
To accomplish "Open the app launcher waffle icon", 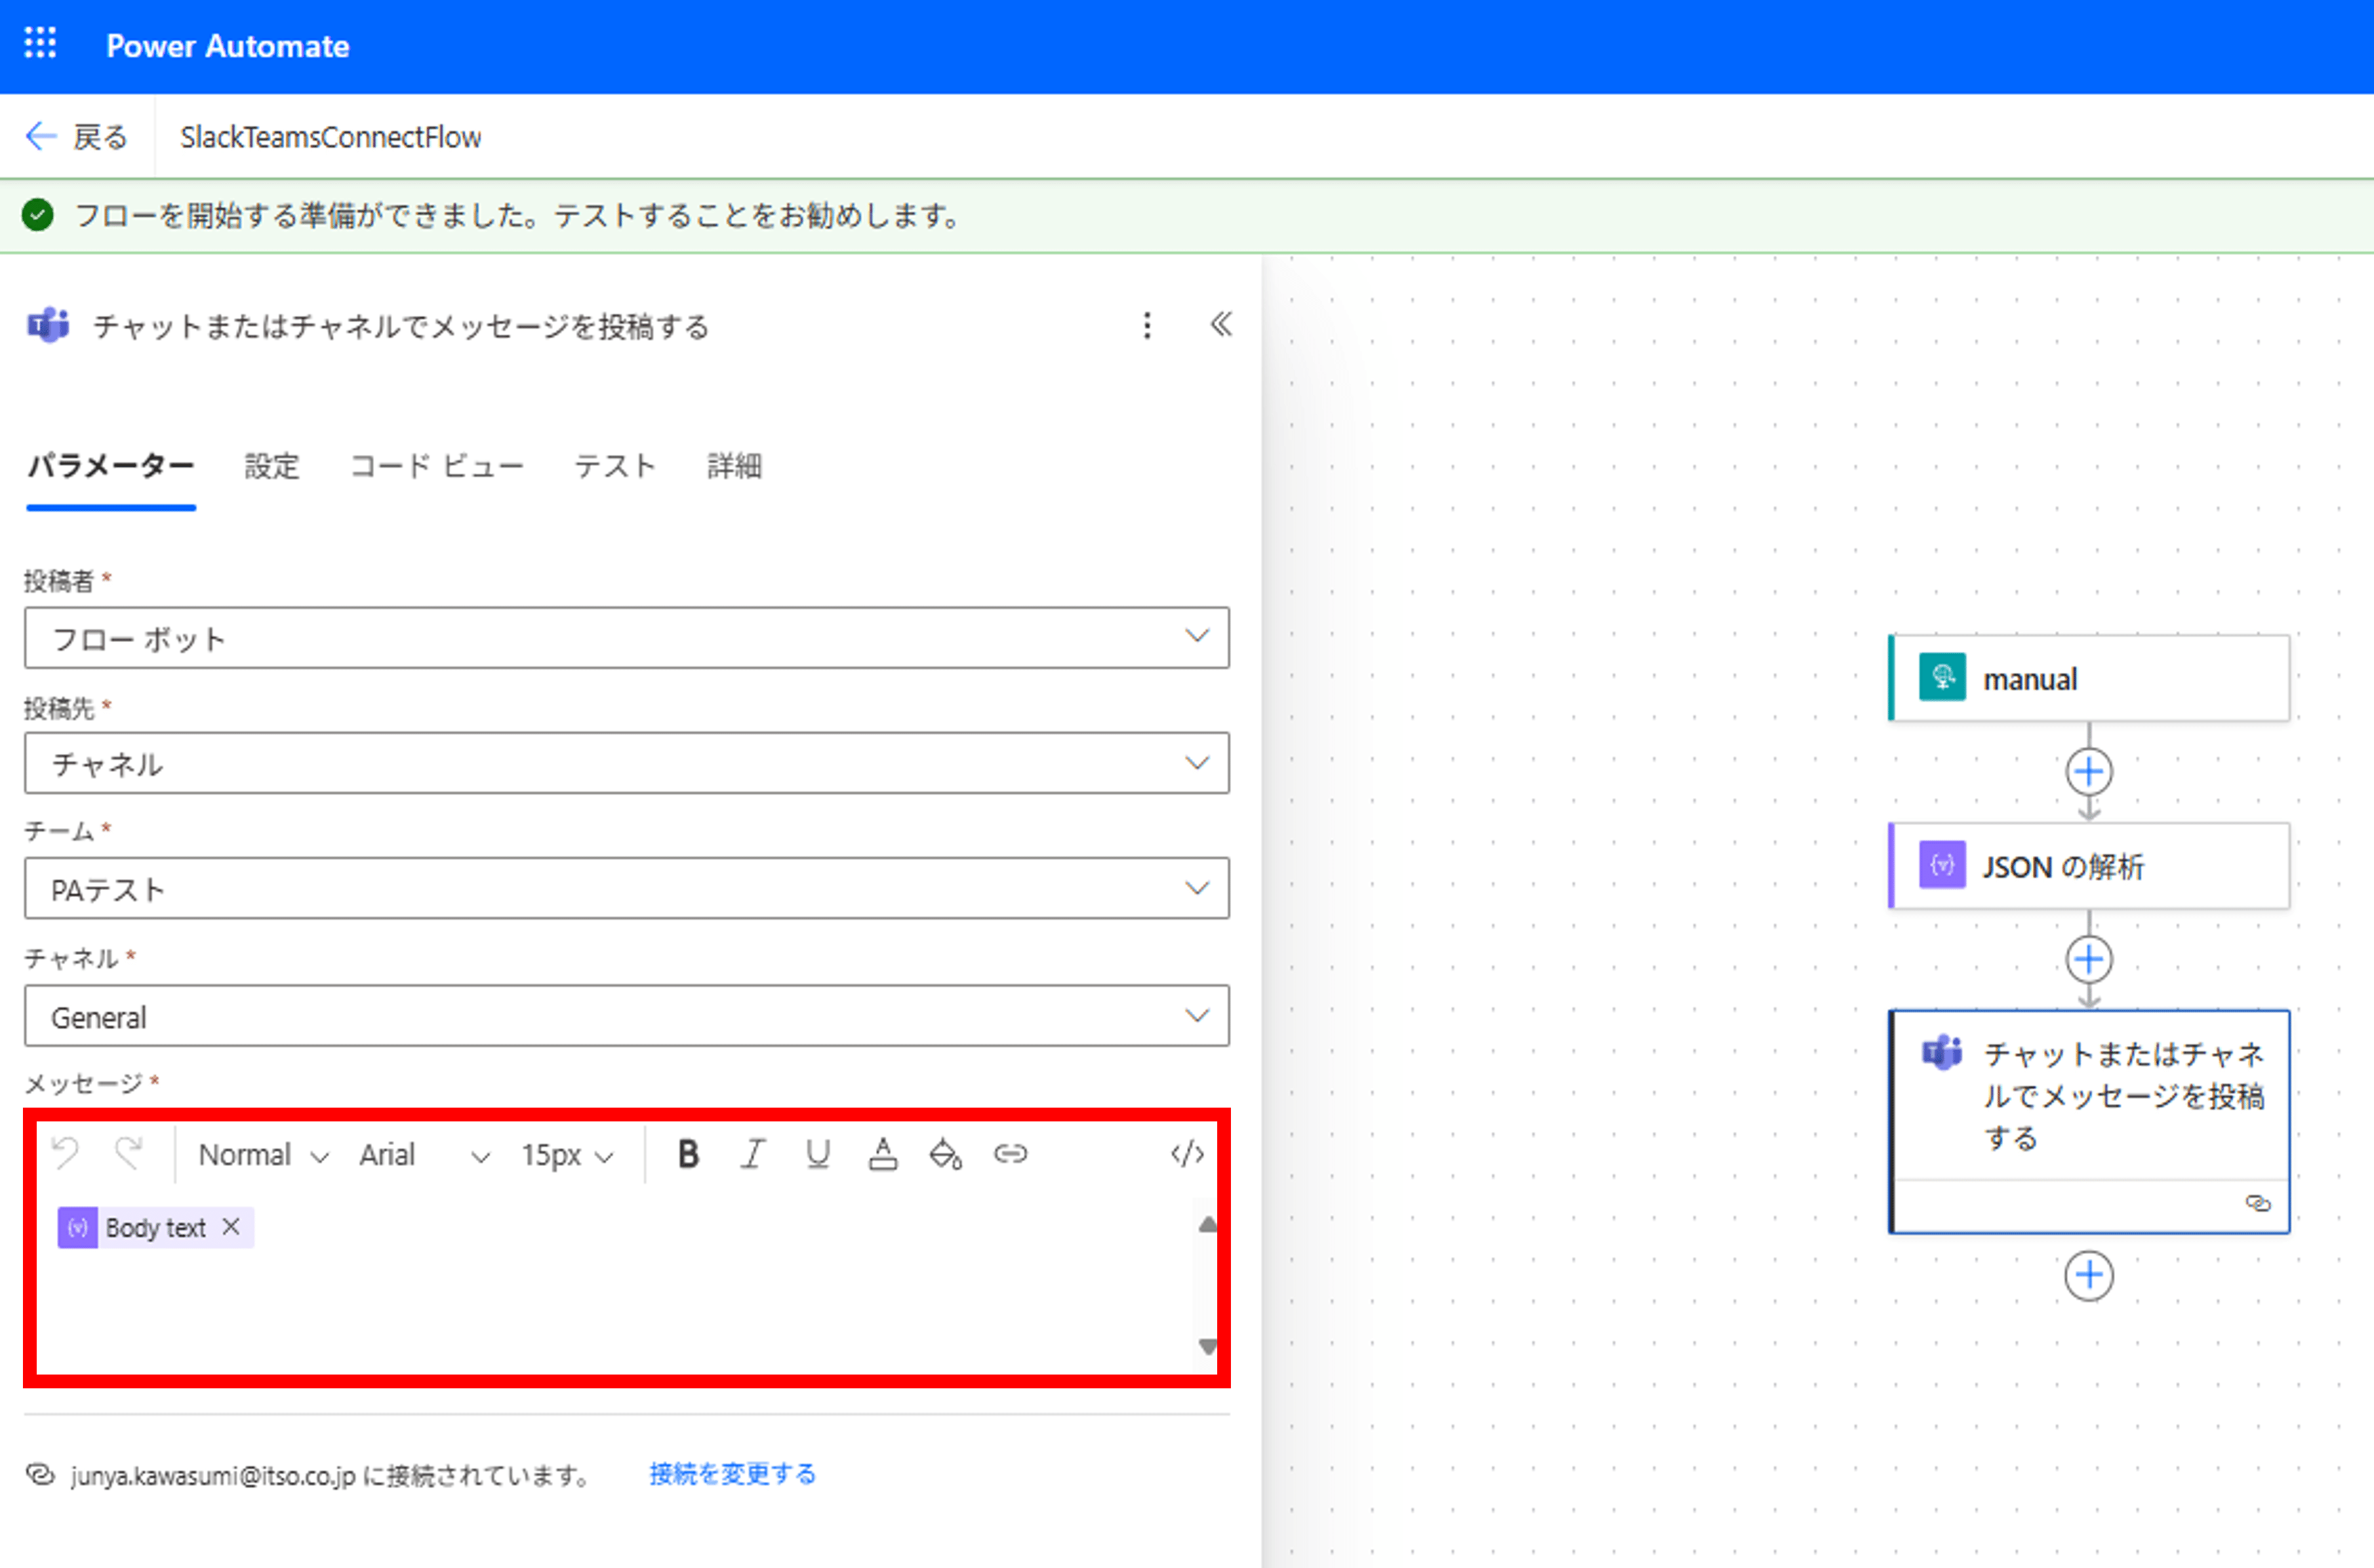I will 40,44.
